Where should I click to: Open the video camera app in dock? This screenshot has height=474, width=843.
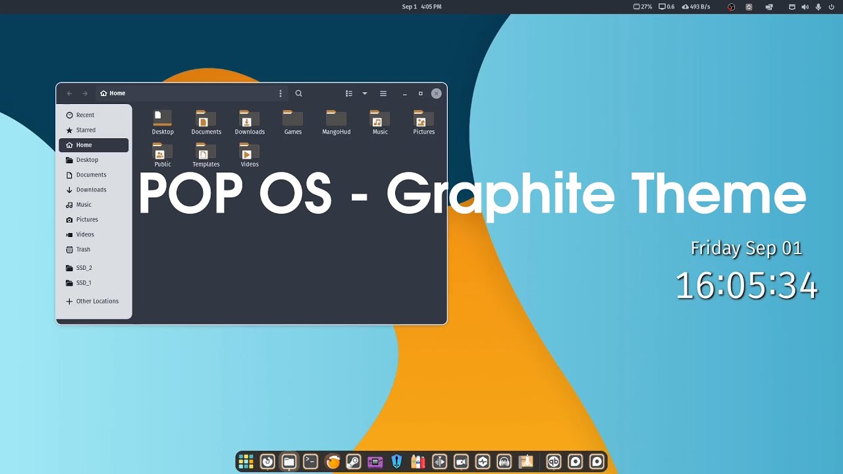pyautogui.click(x=461, y=461)
